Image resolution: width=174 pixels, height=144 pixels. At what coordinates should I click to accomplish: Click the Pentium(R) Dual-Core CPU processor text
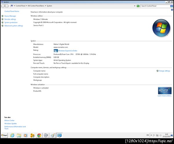click(75, 54)
